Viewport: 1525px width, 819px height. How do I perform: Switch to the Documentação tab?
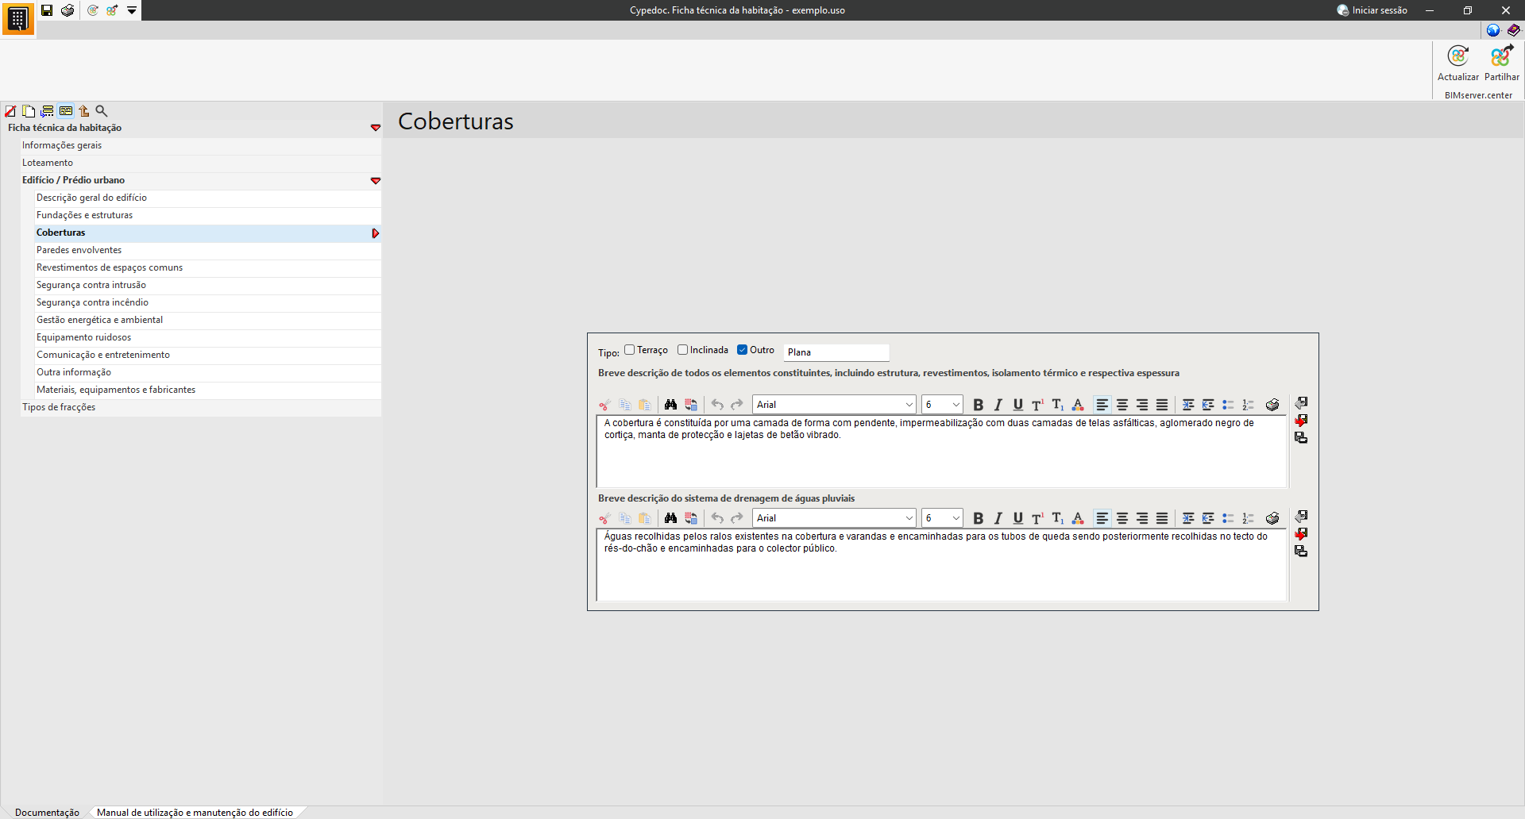coord(47,813)
